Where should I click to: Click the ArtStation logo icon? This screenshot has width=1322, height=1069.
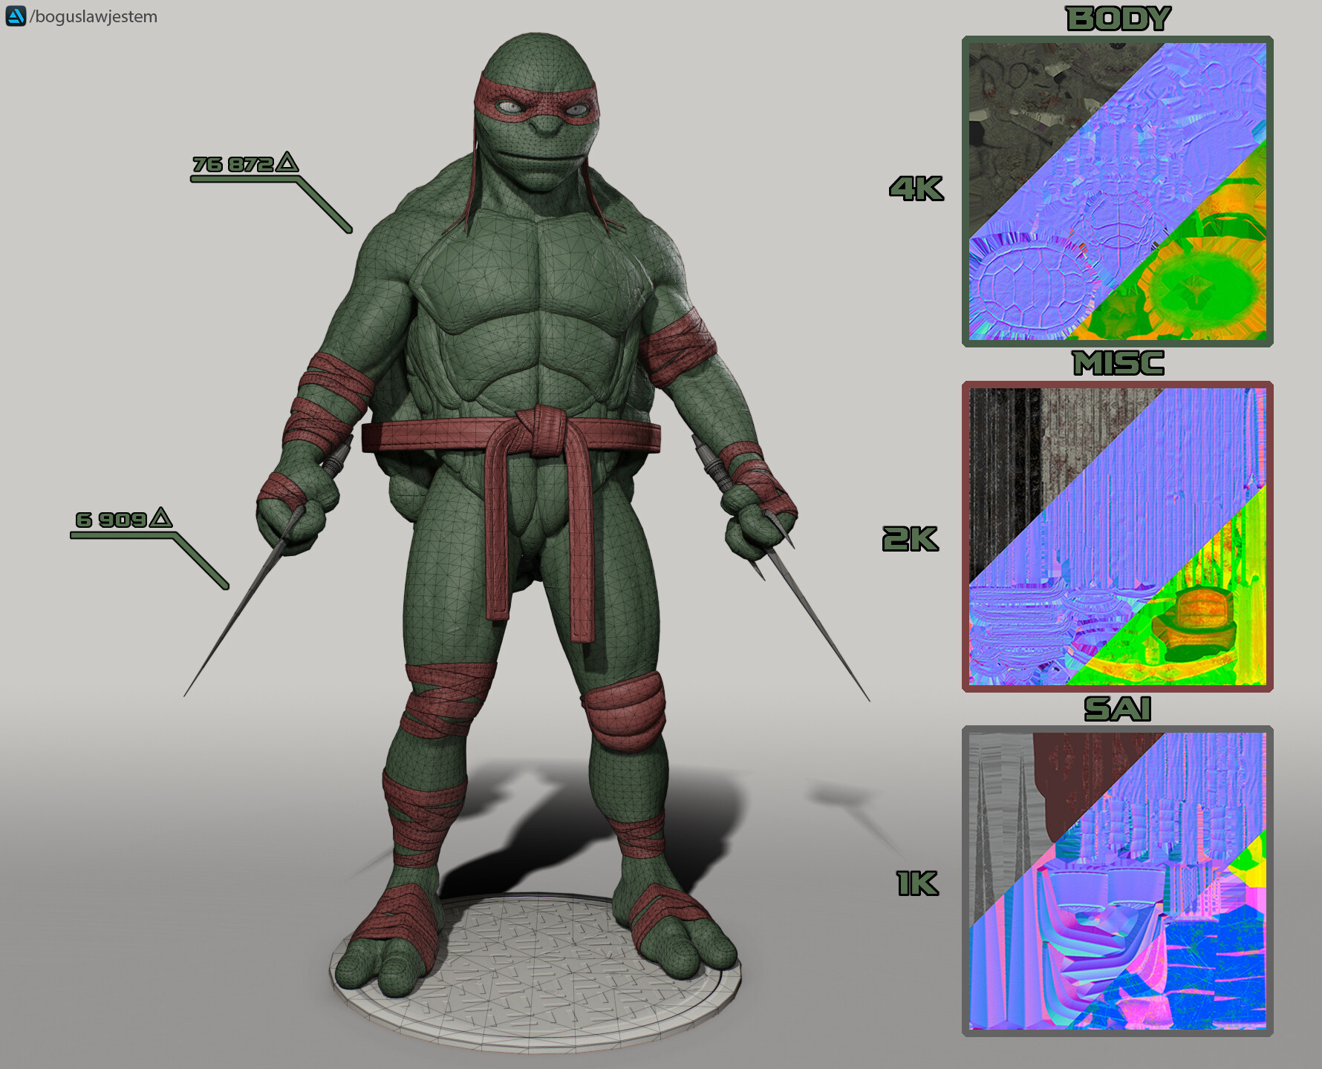[16, 16]
